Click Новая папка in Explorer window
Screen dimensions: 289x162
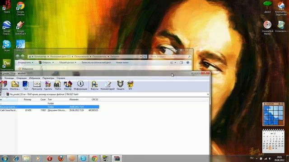122,63
